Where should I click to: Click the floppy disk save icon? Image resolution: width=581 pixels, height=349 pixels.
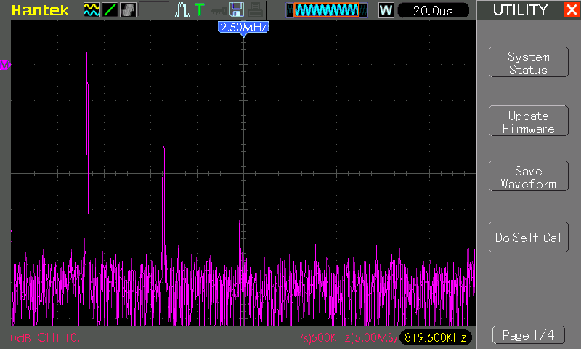[x=236, y=10]
